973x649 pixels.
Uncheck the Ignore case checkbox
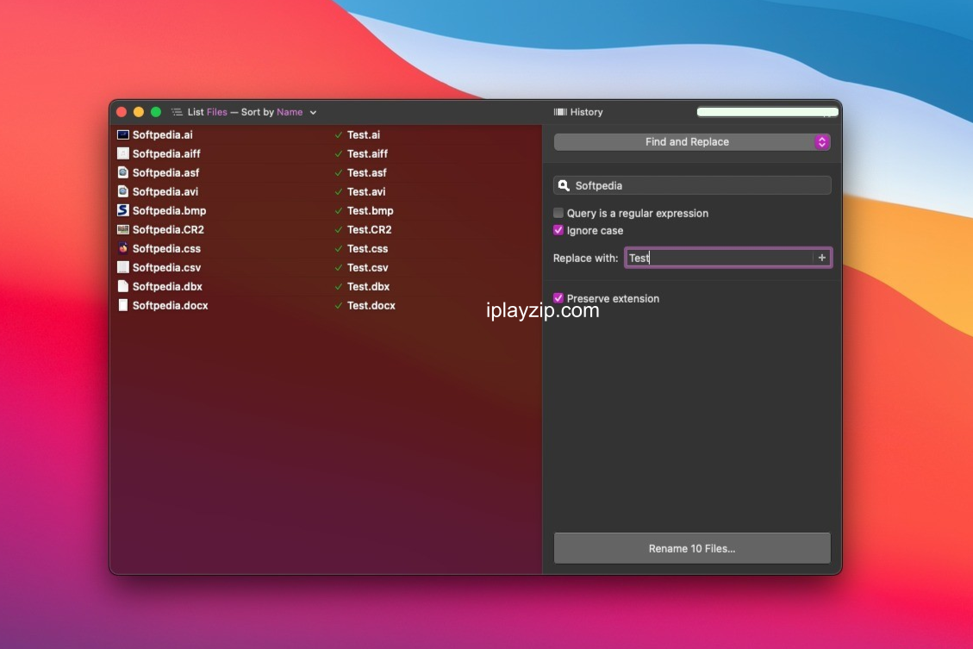[x=558, y=230]
